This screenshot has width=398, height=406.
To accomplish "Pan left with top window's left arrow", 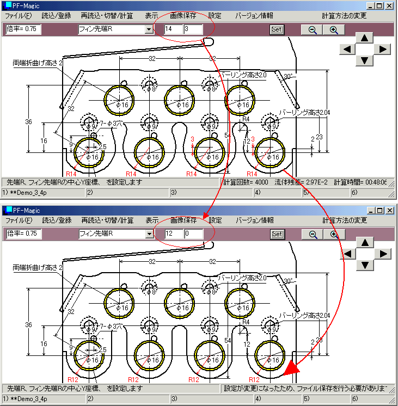I will [347, 49].
